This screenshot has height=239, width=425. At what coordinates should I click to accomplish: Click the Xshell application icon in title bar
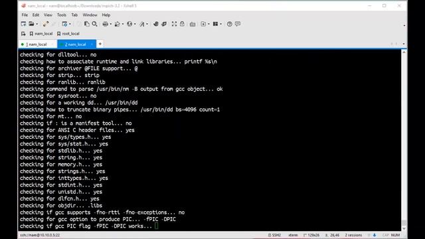(24, 5)
